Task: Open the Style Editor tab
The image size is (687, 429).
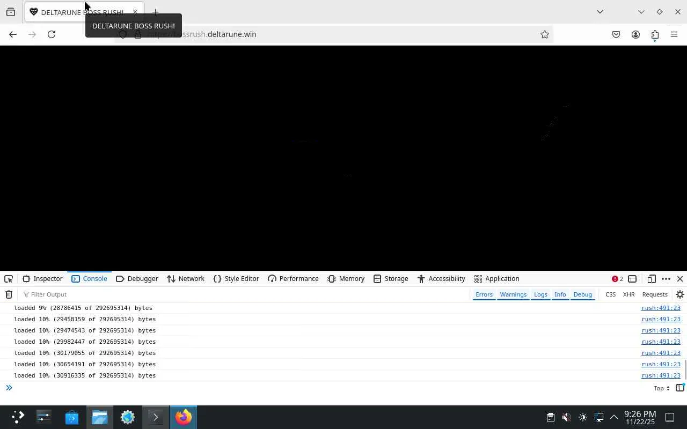Action: 236,279
